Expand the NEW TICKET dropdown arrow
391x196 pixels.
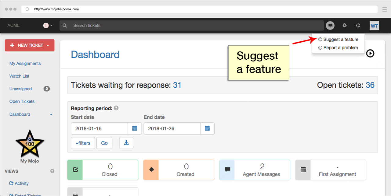click(x=48, y=45)
